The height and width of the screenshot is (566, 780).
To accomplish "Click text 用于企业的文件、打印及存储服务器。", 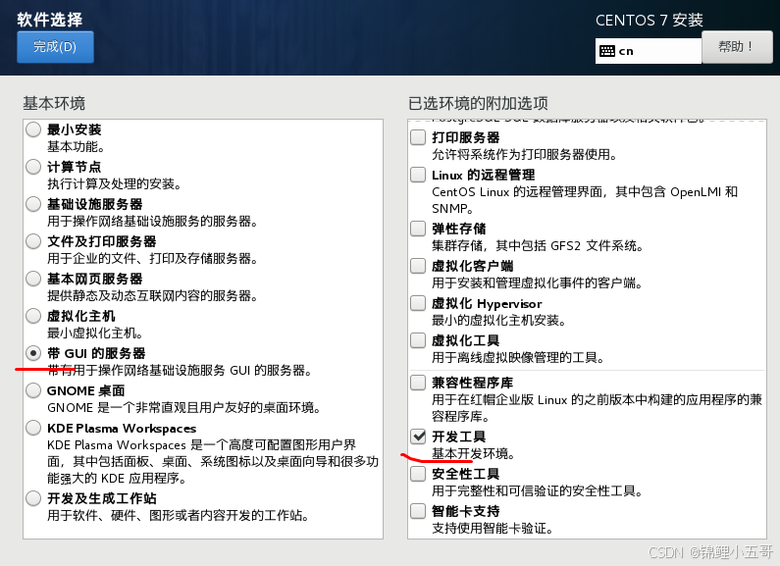I will 153,259.
